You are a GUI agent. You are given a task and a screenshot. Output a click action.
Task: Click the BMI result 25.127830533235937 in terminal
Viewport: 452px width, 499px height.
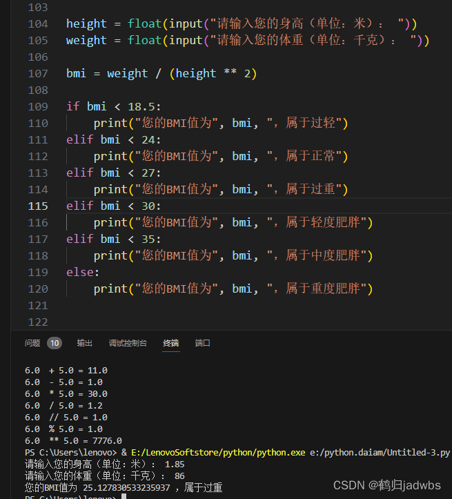[x=126, y=488]
